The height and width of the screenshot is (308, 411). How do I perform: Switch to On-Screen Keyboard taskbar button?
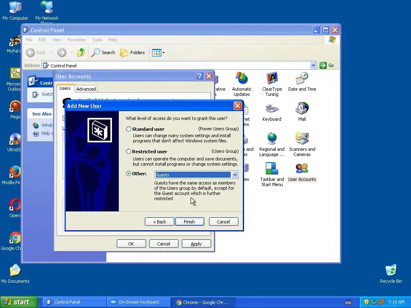pyautogui.click(x=138, y=302)
